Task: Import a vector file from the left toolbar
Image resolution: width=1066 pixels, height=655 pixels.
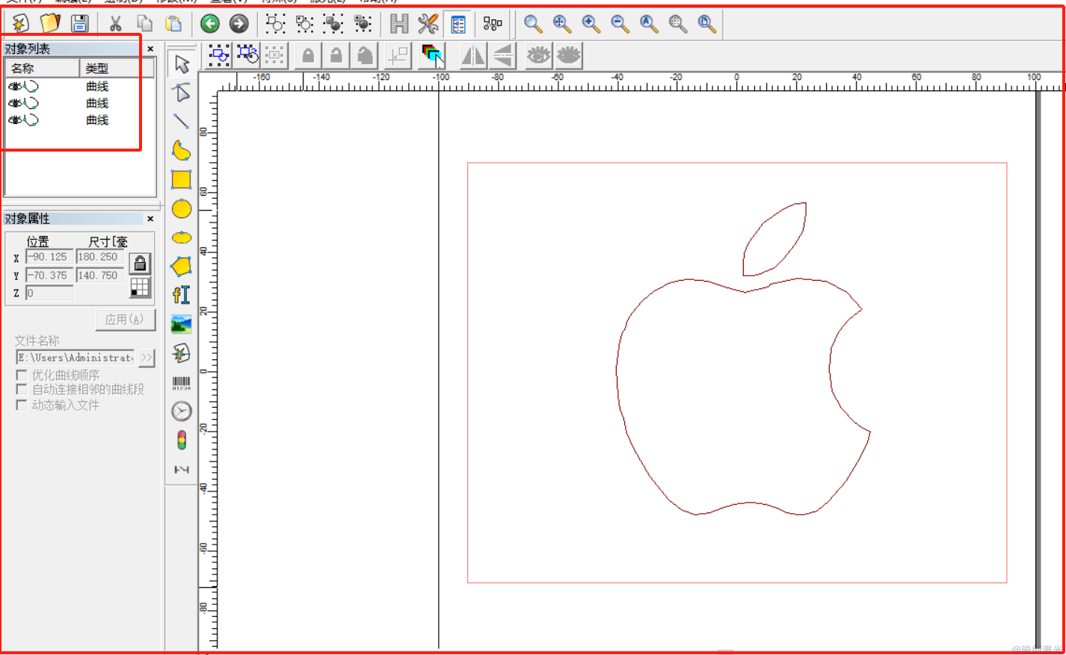Action: coord(182,353)
